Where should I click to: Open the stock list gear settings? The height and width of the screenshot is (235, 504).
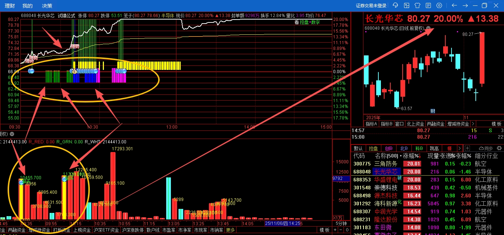(x=500, y=148)
